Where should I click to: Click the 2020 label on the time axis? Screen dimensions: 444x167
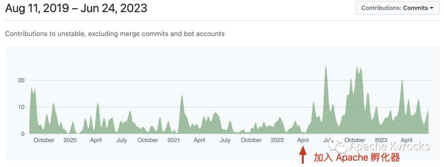click(70, 140)
